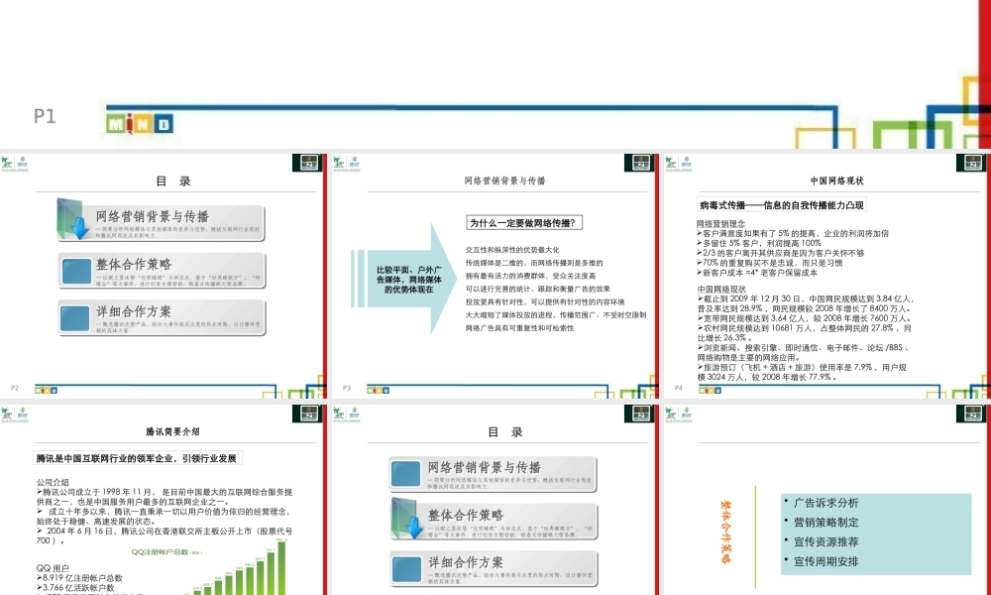
Task: Click the MIND logo on slide P1
Action: pos(140,124)
